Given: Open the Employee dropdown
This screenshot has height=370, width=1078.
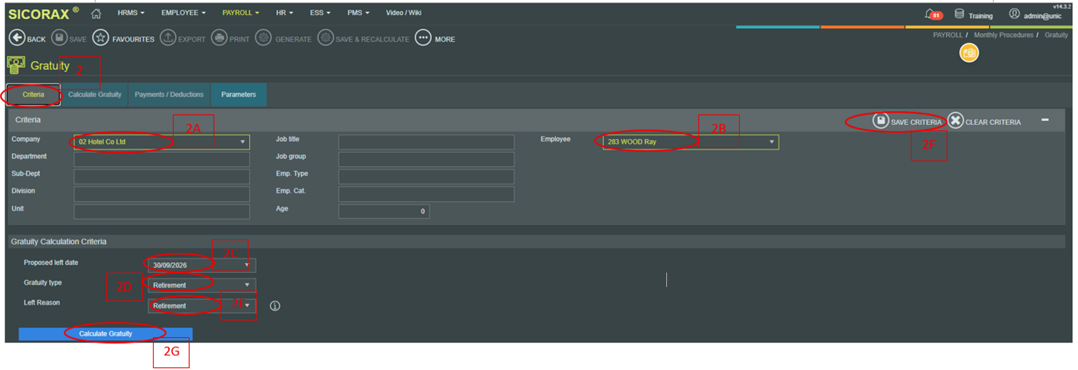Looking at the screenshot, I should [691, 142].
